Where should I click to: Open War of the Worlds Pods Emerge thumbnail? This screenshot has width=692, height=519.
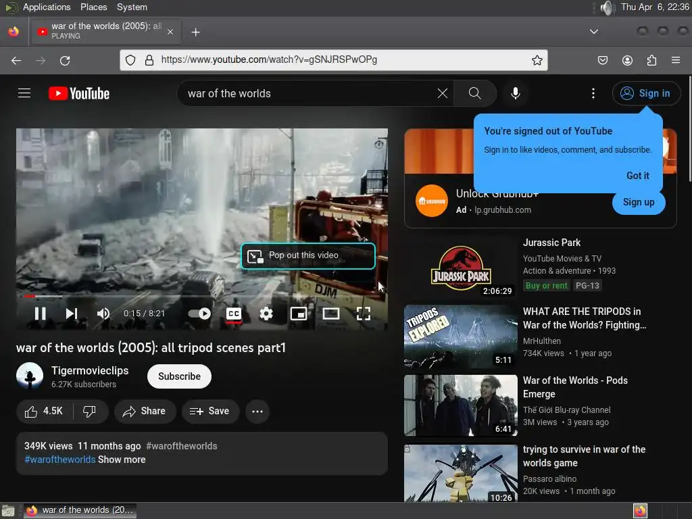[x=461, y=405]
